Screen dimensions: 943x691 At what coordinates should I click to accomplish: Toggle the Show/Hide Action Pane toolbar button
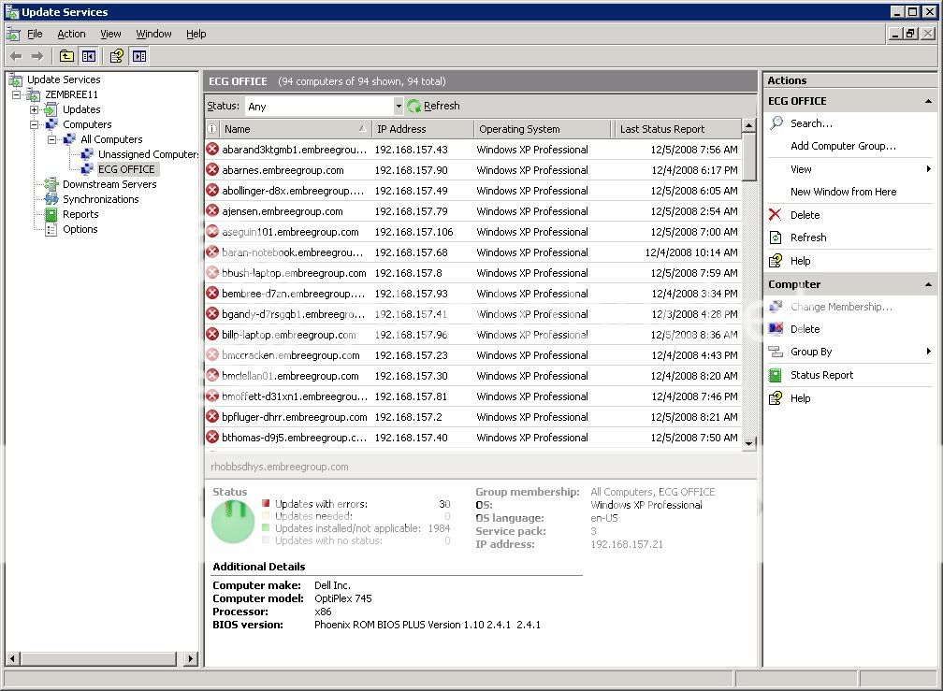(x=140, y=55)
